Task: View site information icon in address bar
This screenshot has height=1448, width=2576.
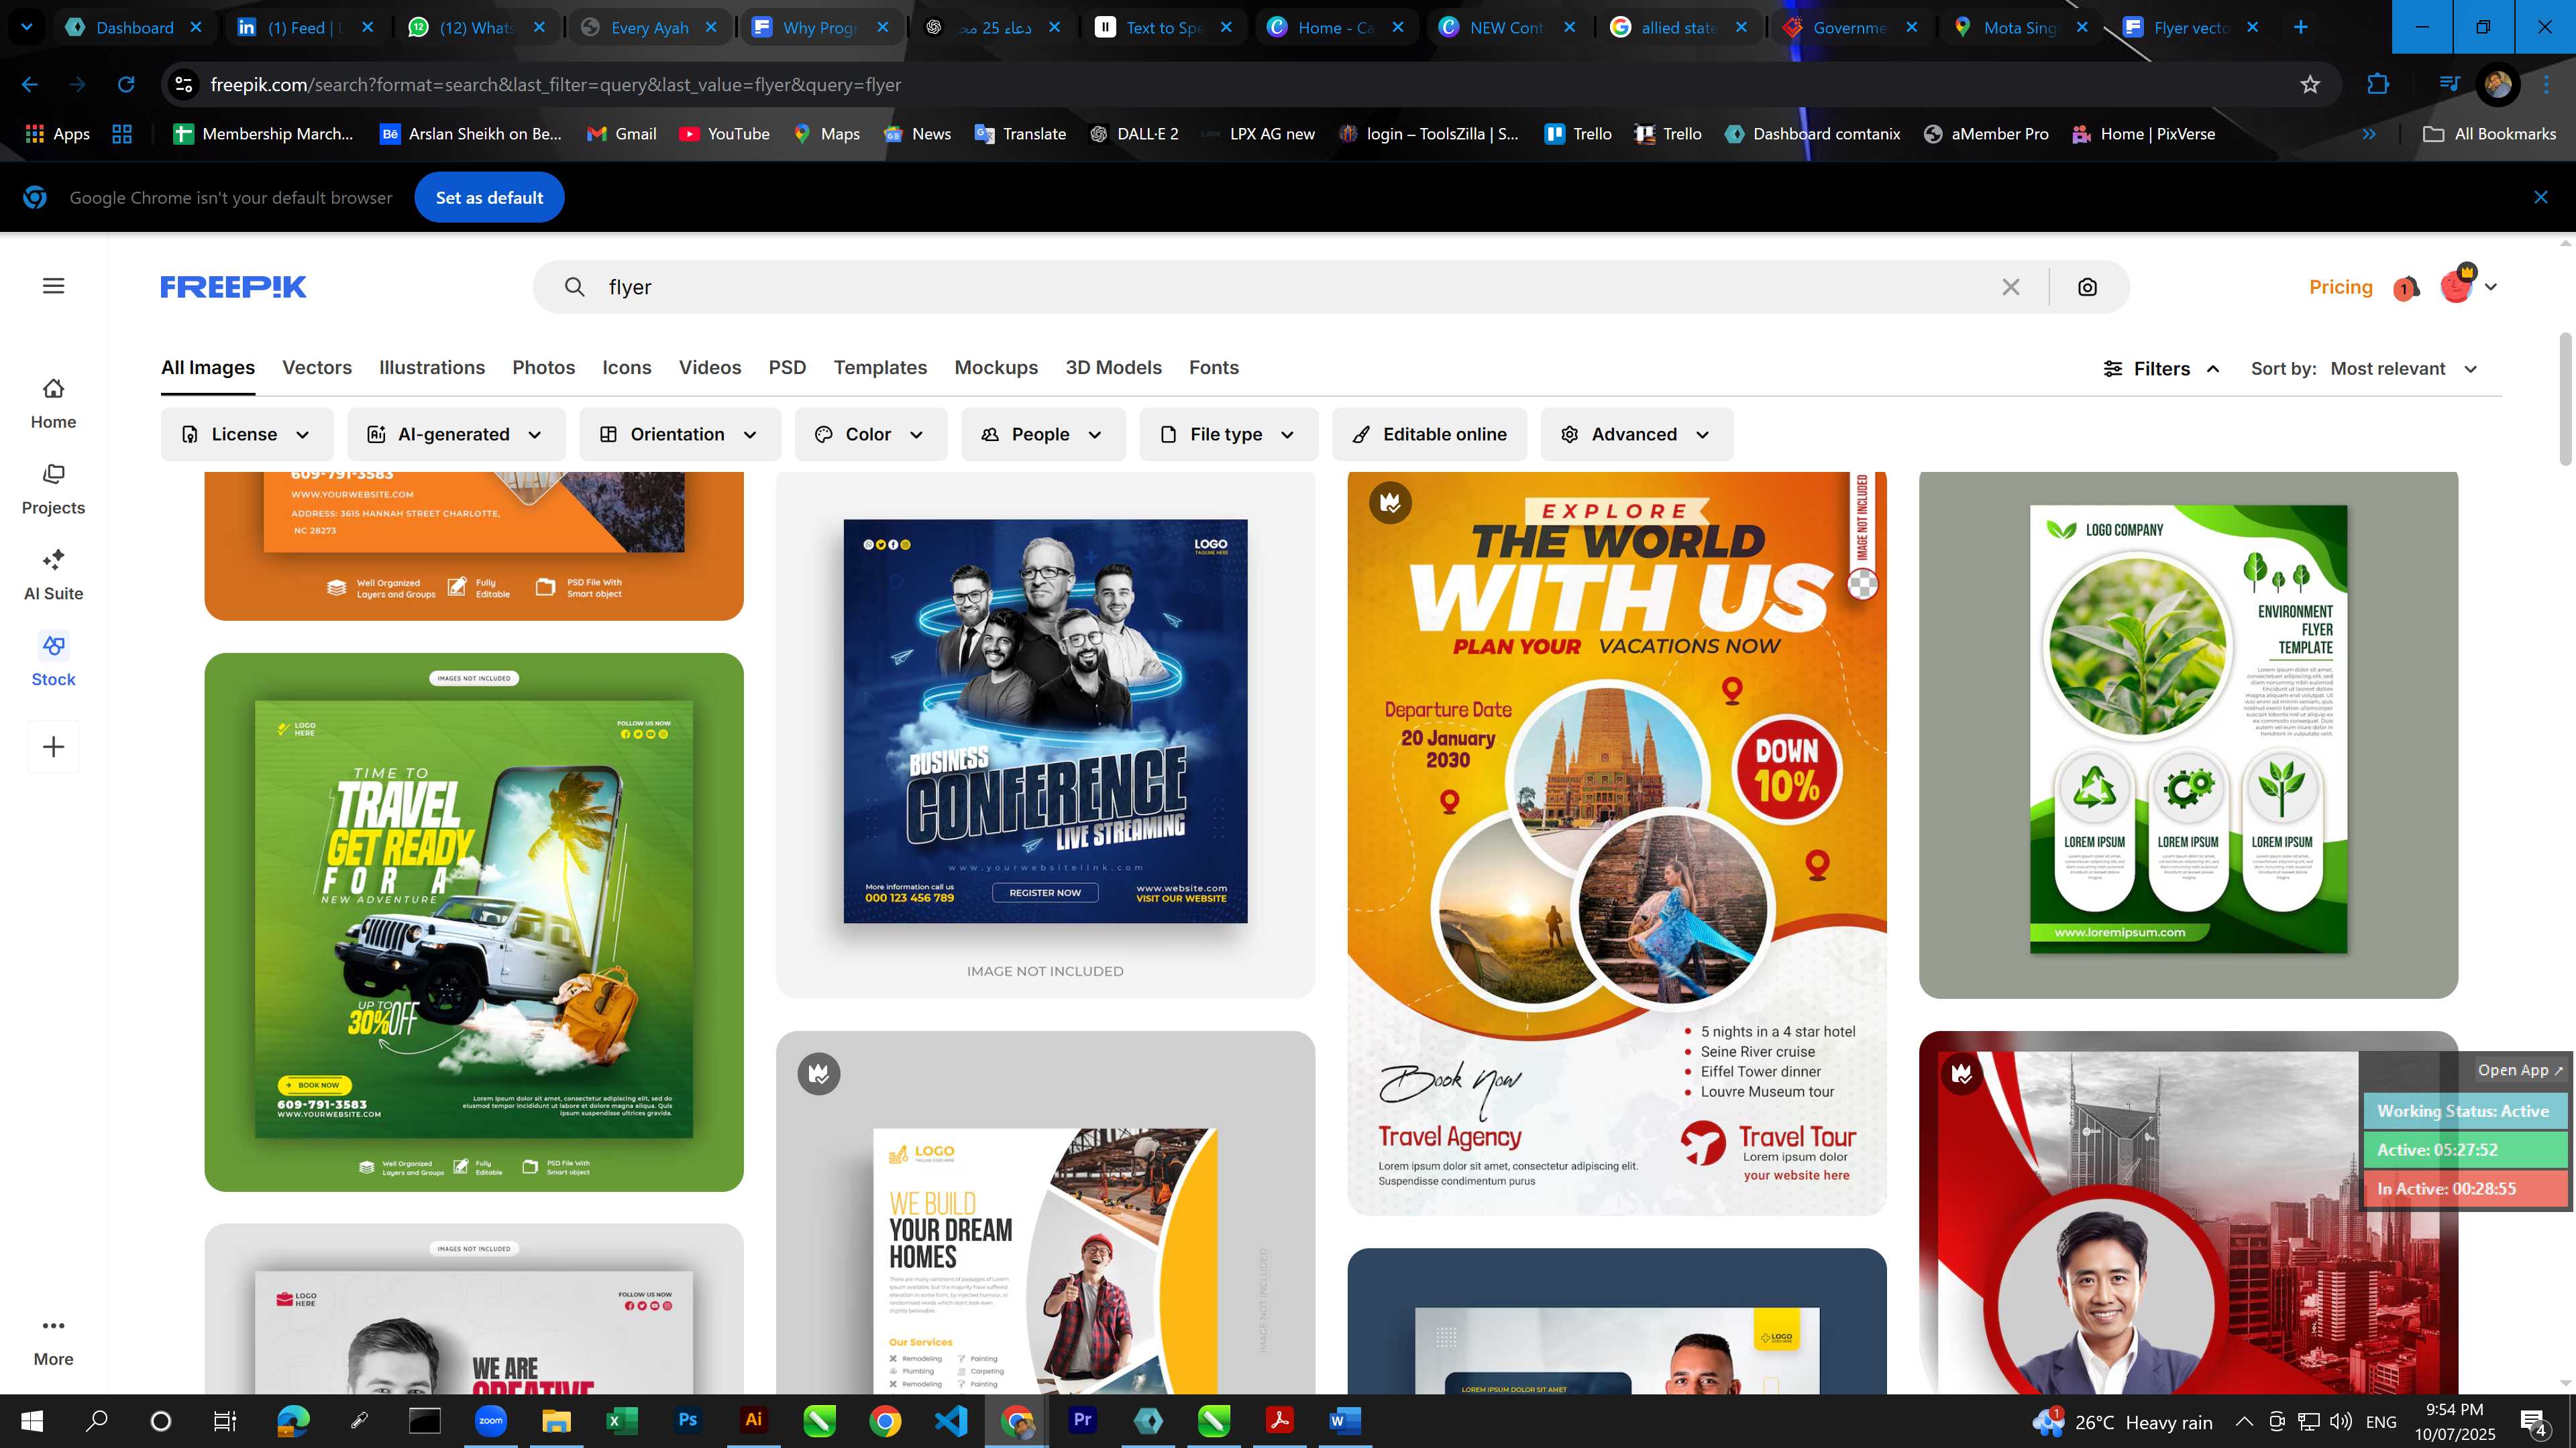Action: (184, 85)
